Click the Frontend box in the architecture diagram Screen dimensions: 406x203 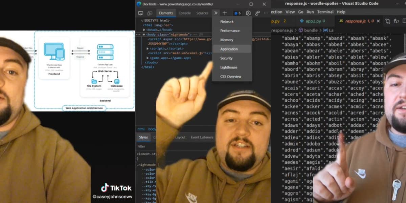click(54, 58)
